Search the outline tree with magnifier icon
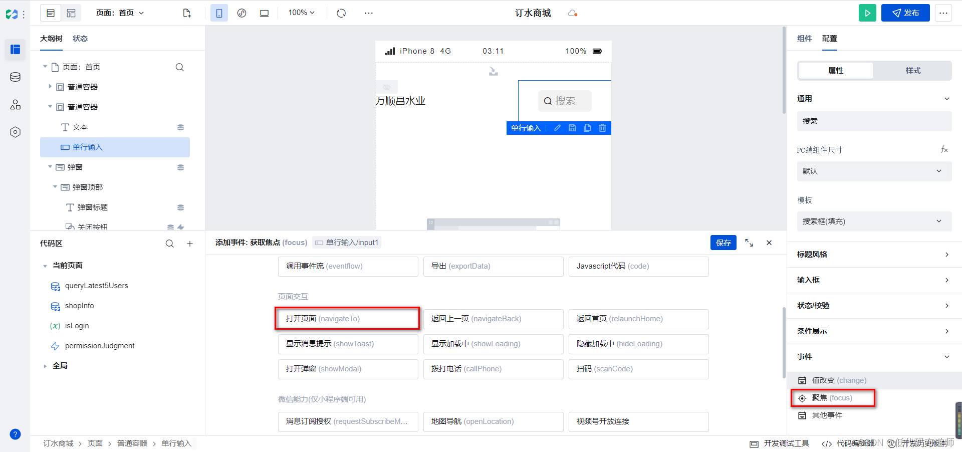The width and height of the screenshot is (962, 452). tap(179, 67)
